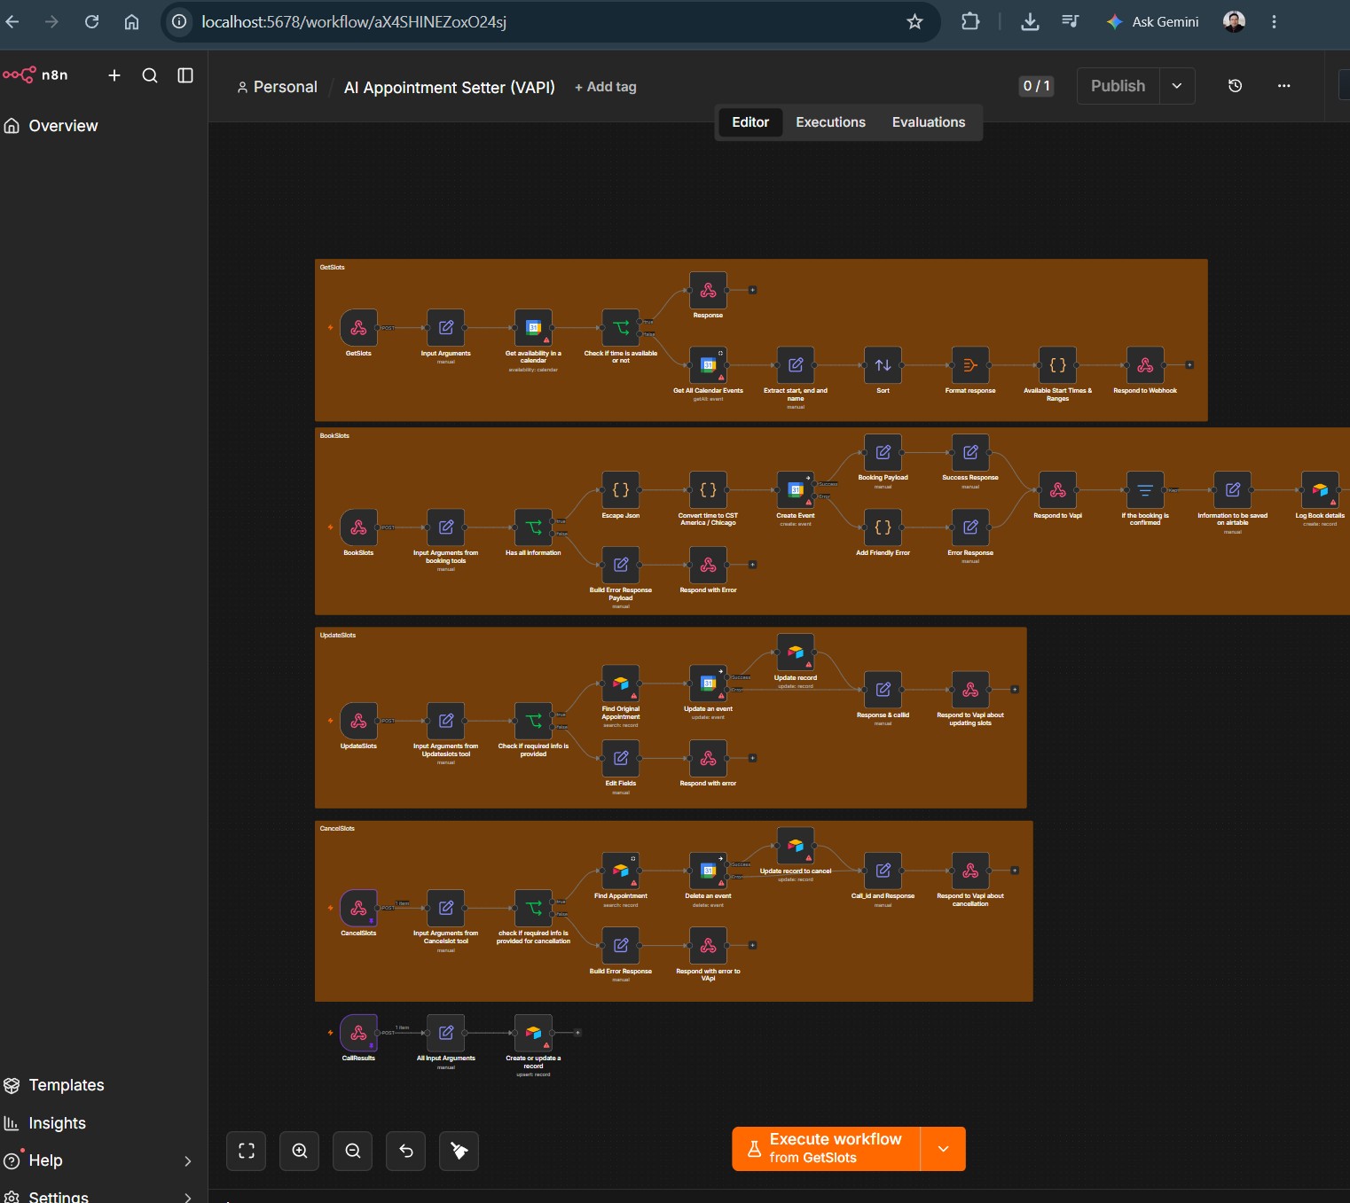Open Create or update a record node

533,1033
